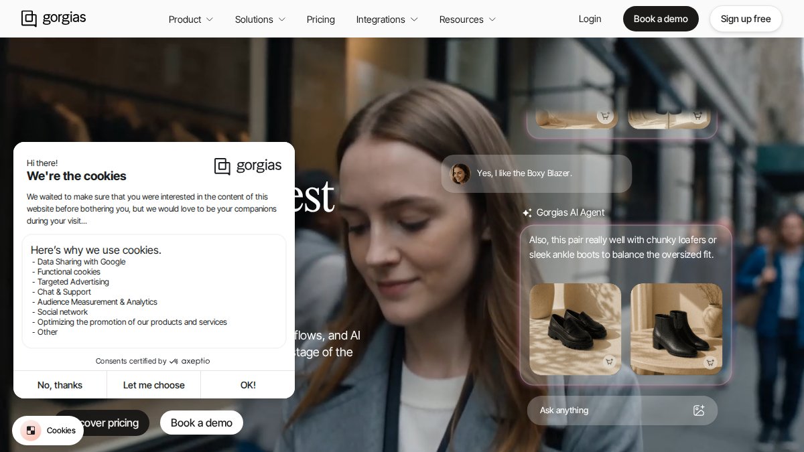This screenshot has width=804, height=452.
Task: Select the chunky loafers product image
Action: point(575,329)
